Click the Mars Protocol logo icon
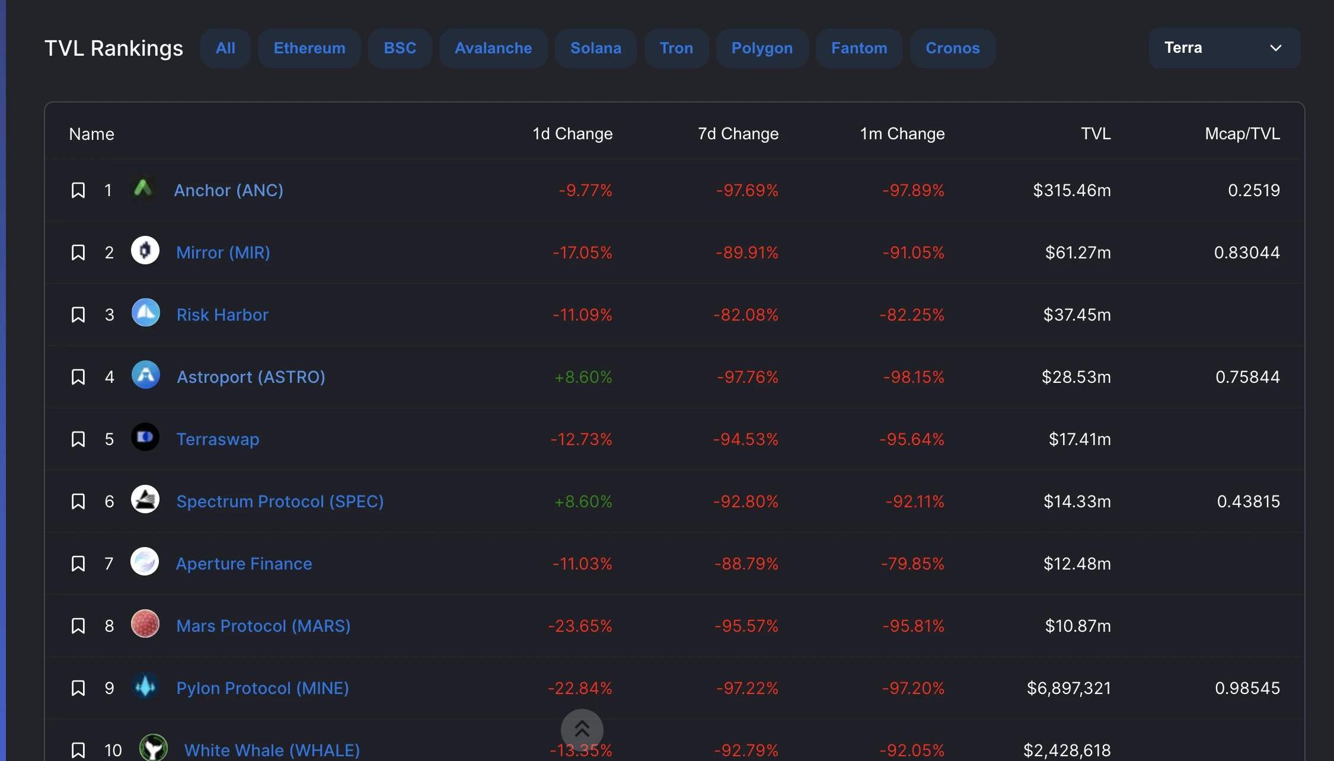Screen dimensions: 1334x761 coord(145,624)
